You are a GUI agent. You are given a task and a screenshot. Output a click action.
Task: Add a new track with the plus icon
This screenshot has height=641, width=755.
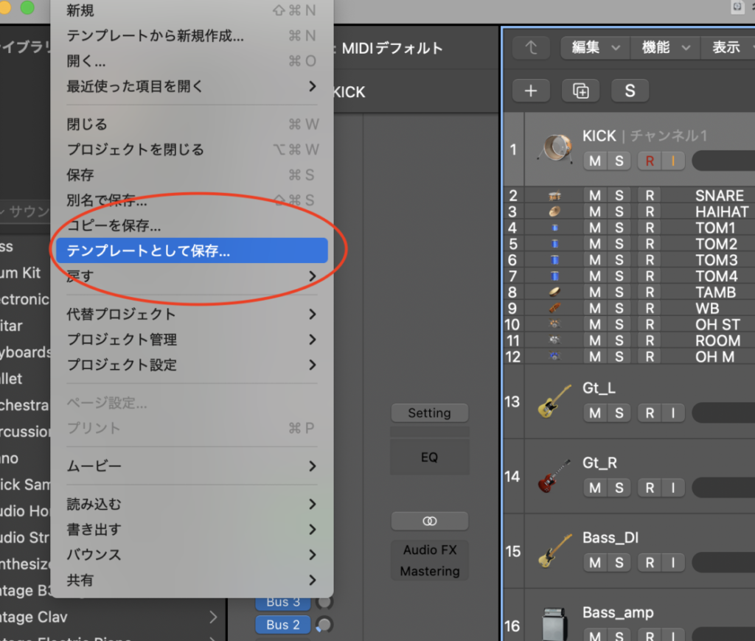(531, 90)
